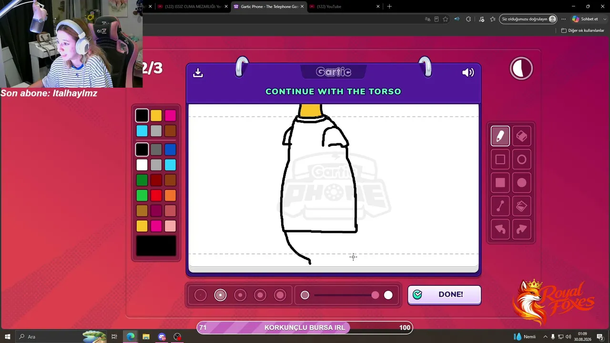Open the Diğer sık kullanılanlar folder
The height and width of the screenshot is (343, 610).
coord(583,30)
